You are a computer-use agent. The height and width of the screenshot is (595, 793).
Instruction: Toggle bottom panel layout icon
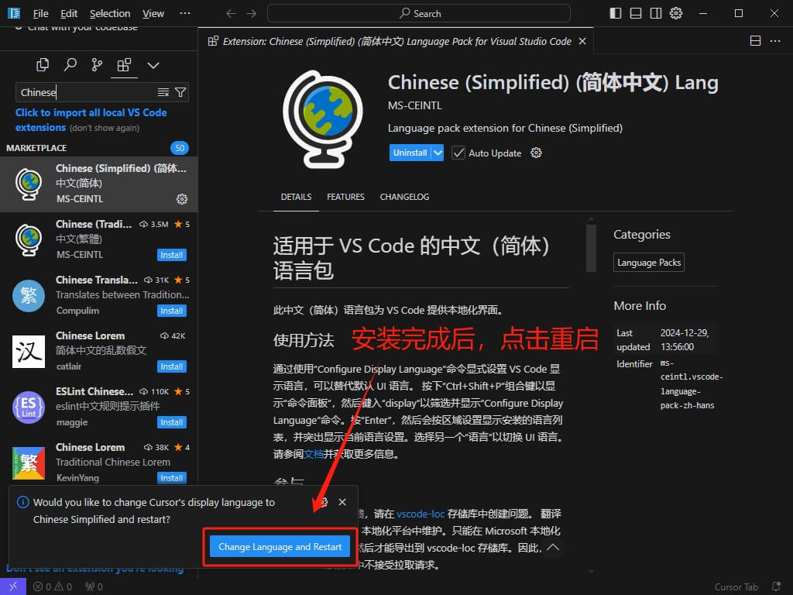(x=636, y=13)
